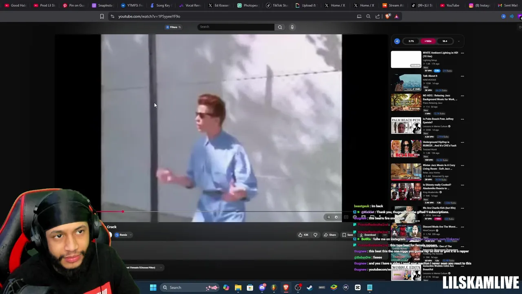Switch to the Good Habits YouTube tab

click(x=15, y=5)
